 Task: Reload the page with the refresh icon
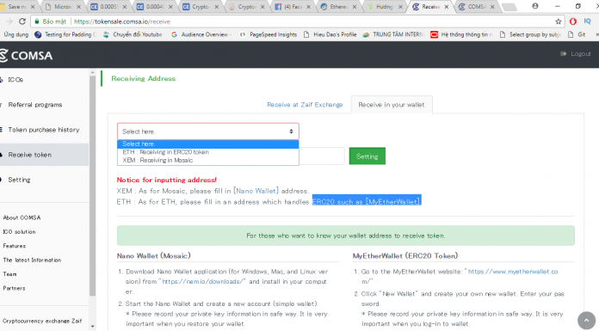(x=22, y=21)
